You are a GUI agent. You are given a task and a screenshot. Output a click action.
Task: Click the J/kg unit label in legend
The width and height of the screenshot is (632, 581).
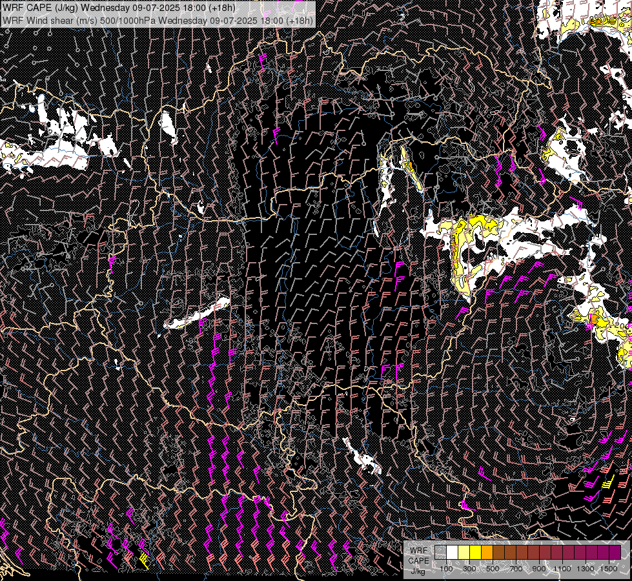tap(418, 571)
